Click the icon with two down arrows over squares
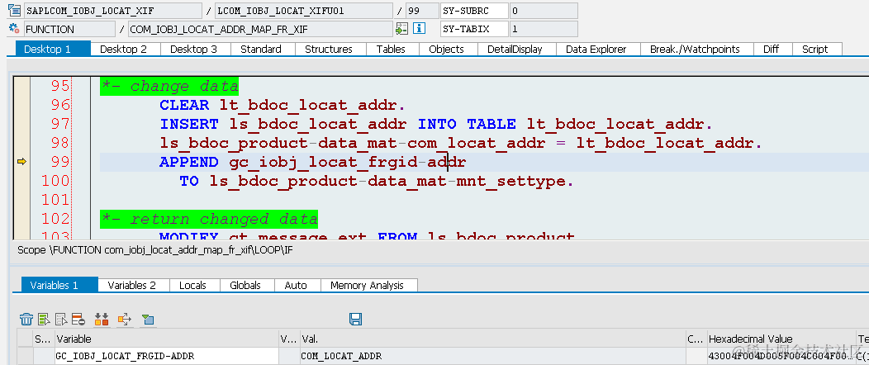Image resolution: width=869 pixels, height=365 pixels. point(102,319)
